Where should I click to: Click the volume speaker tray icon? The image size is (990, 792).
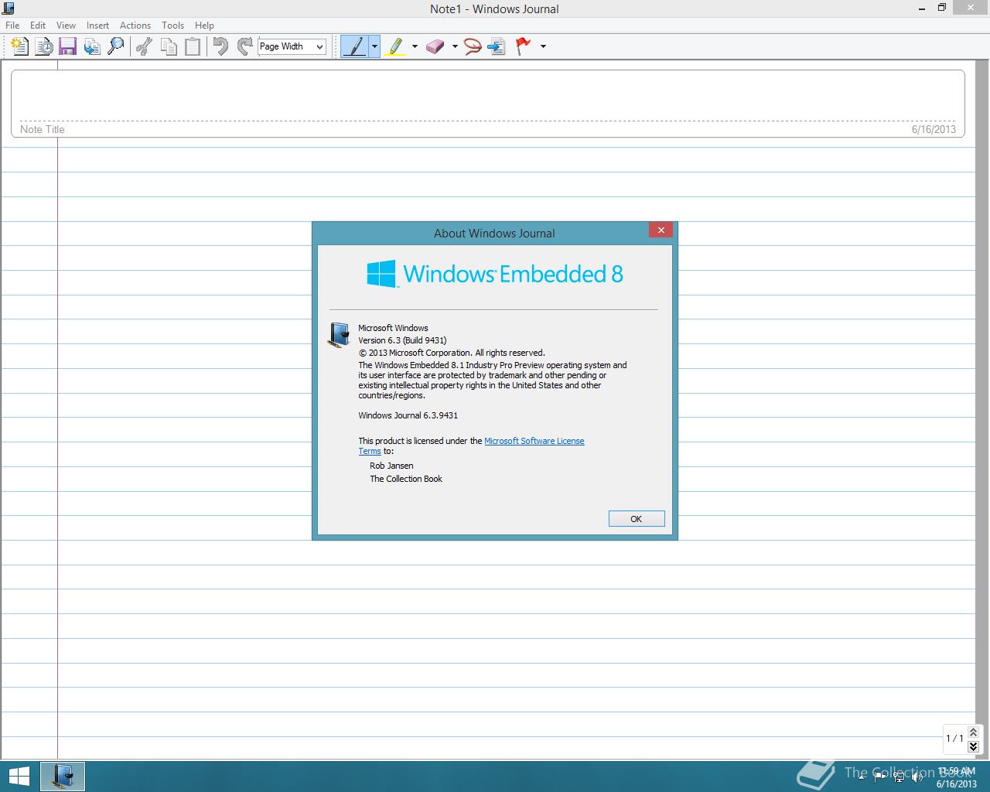tap(918, 777)
